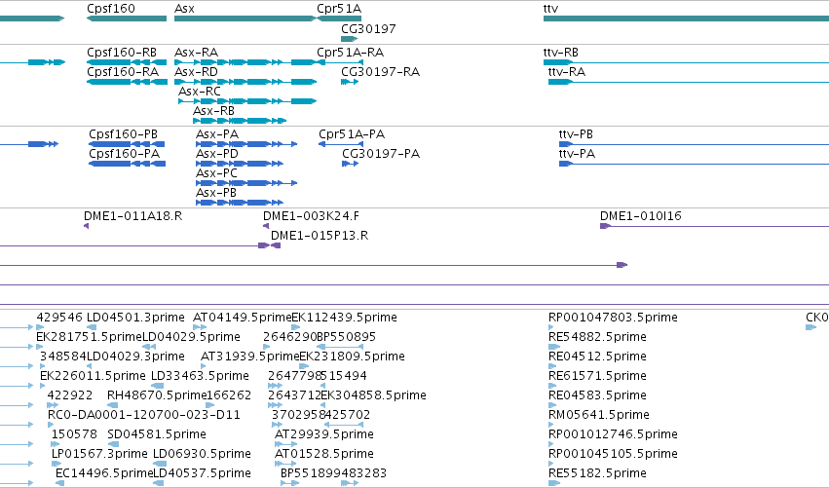Click EST EK226011.5prime
Image resolution: width=829 pixels, height=488 pixels.
[x=93, y=376]
